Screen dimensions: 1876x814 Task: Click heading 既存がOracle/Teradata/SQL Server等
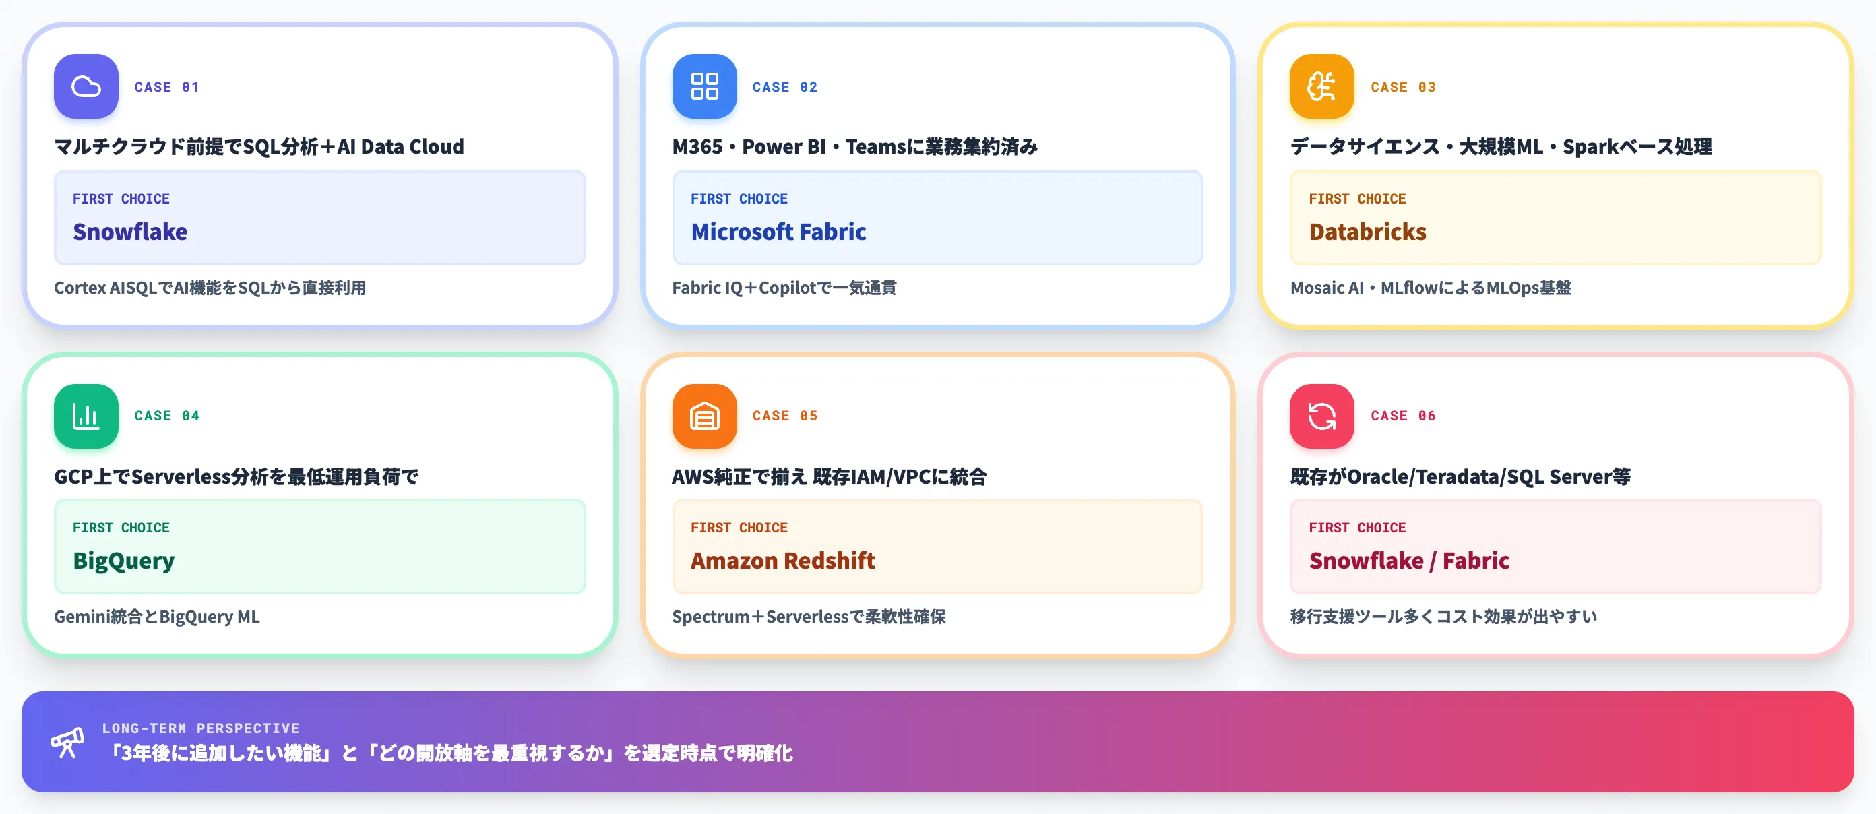pos(1460,476)
